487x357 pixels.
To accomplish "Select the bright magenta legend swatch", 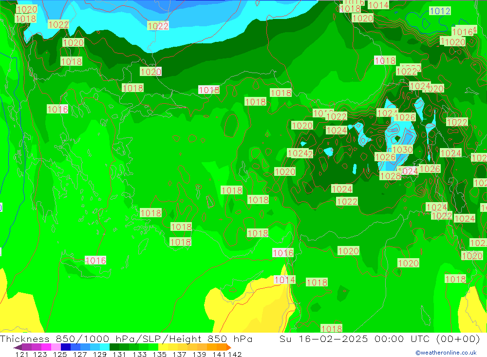I will pos(46,347).
